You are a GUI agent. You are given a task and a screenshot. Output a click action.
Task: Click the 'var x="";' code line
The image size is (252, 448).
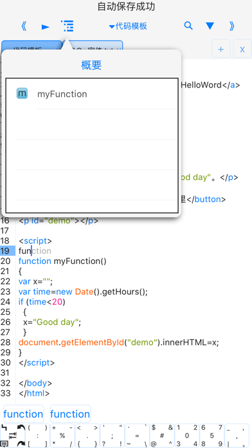coord(35,281)
